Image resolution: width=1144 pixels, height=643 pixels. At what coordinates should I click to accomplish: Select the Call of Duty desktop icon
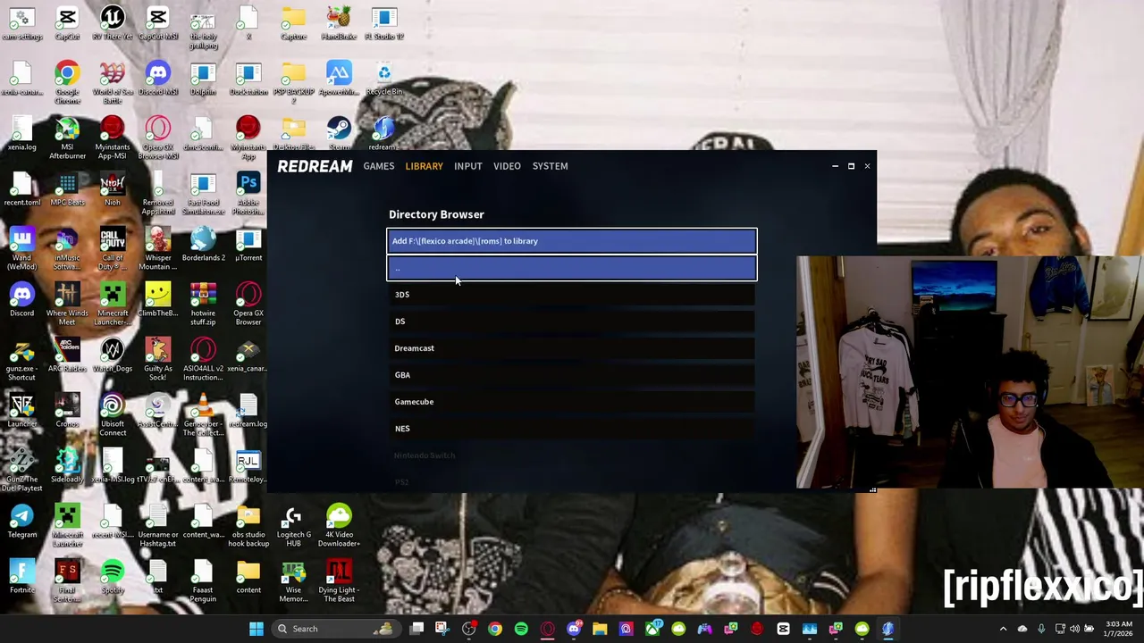[113, 248]
